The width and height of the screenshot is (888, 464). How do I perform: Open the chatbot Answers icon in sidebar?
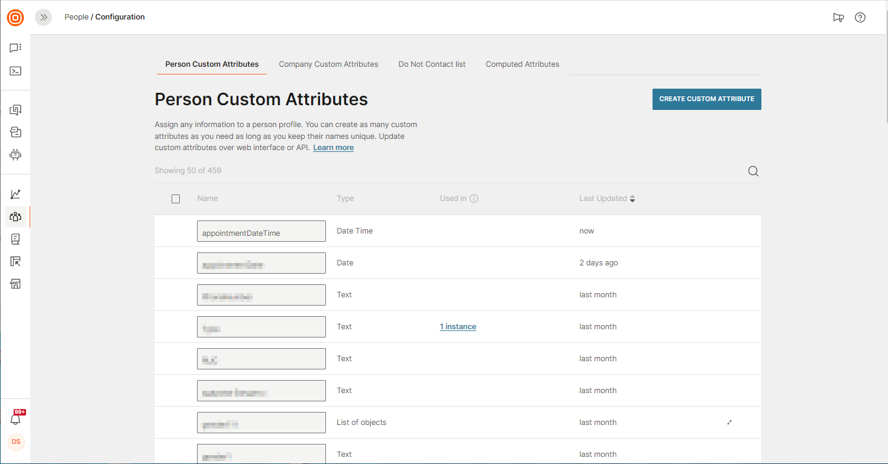(x=15, y=155)
